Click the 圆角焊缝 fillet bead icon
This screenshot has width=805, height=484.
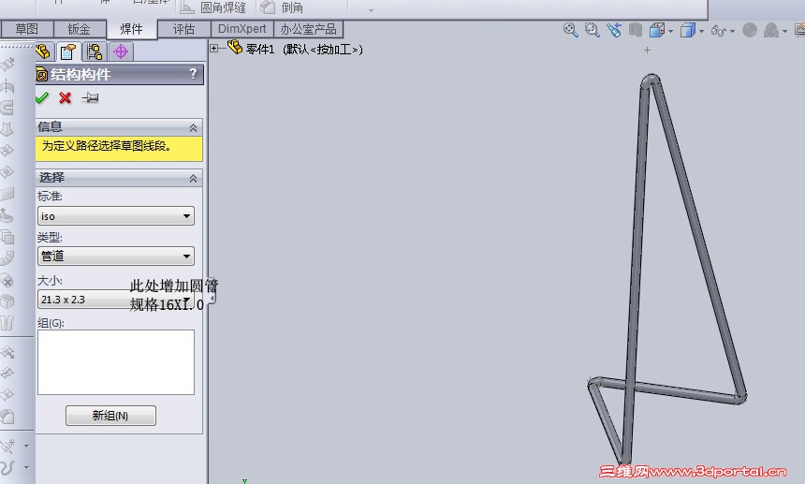(187, 7)
